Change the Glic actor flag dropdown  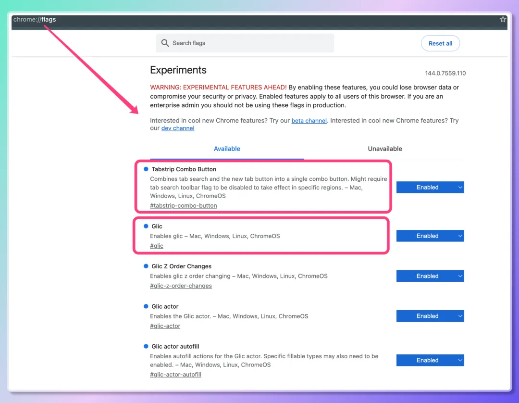point(430,316)
